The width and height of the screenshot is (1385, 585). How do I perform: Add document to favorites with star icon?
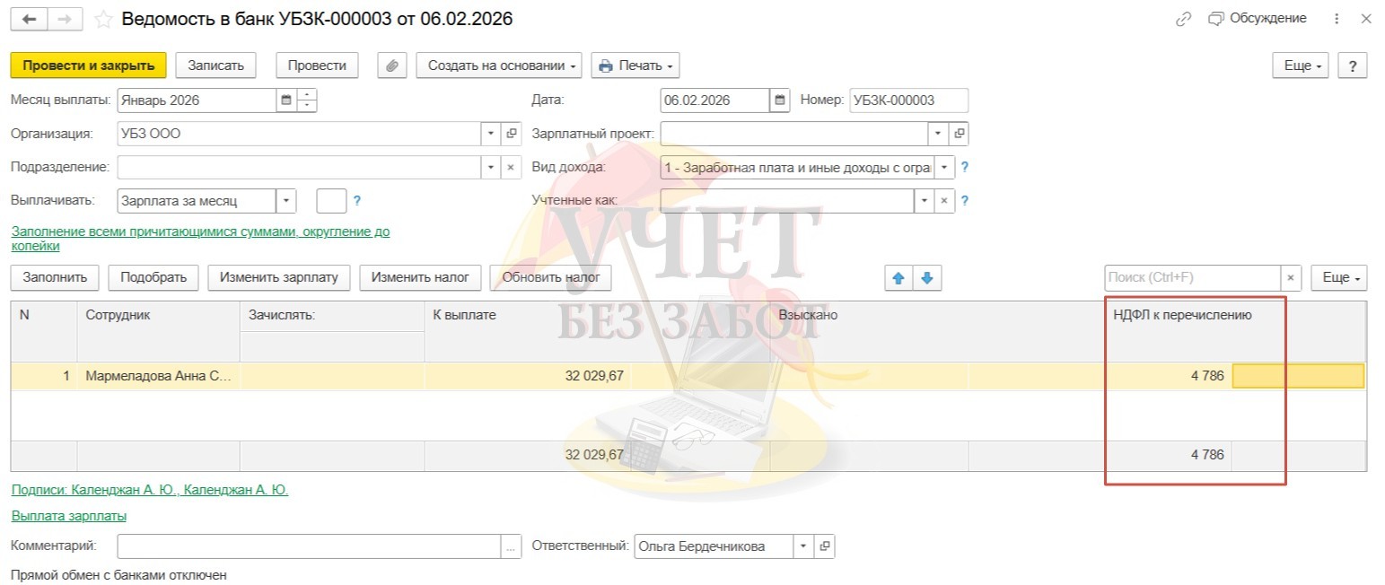[103, 19]
